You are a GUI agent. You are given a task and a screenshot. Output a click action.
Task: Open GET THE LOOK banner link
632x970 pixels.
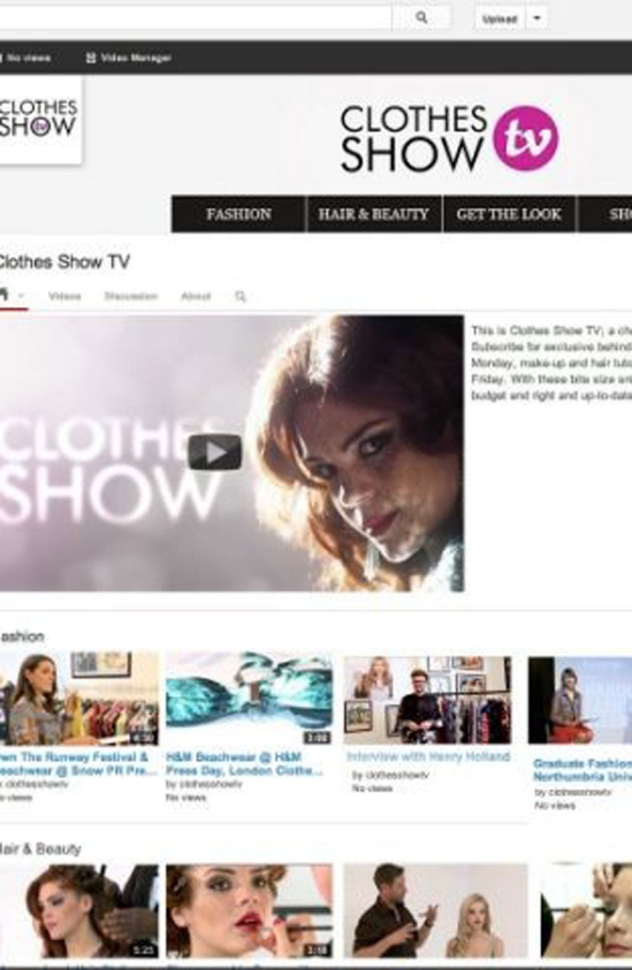coord(509,214)
